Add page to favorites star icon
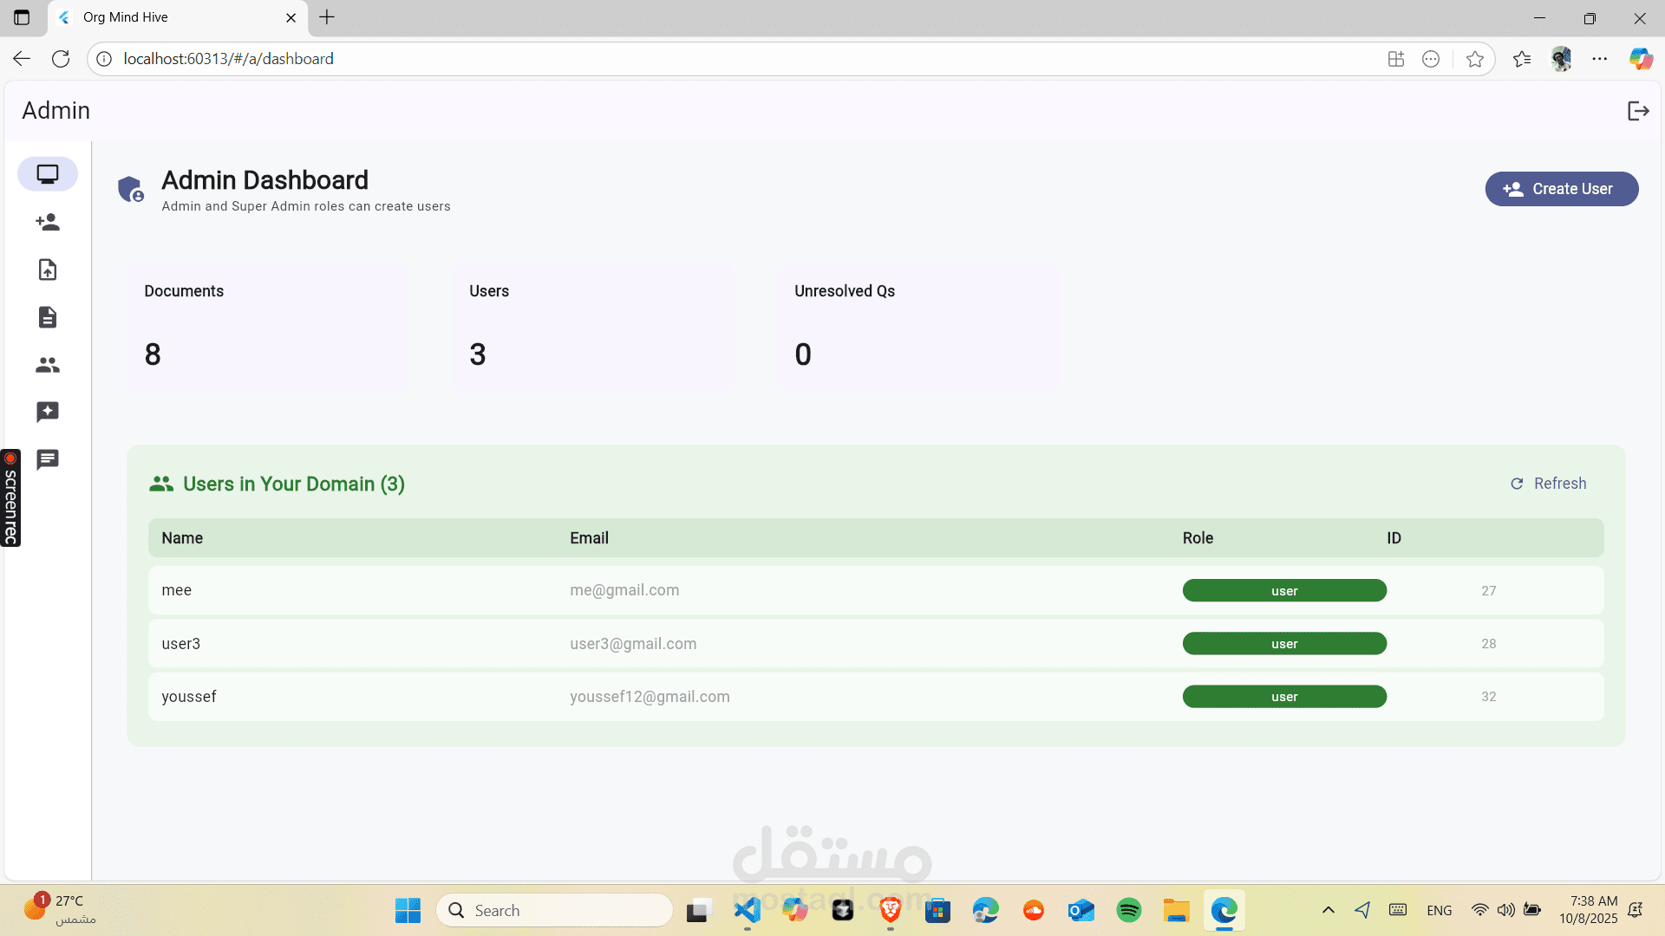This screenshot has height=936, width=1665. pyautogui.click(x=1474, y=59)
